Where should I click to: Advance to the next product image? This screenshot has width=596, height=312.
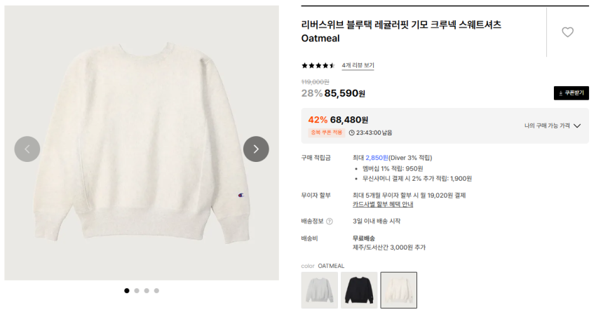(x=256, y=149)
